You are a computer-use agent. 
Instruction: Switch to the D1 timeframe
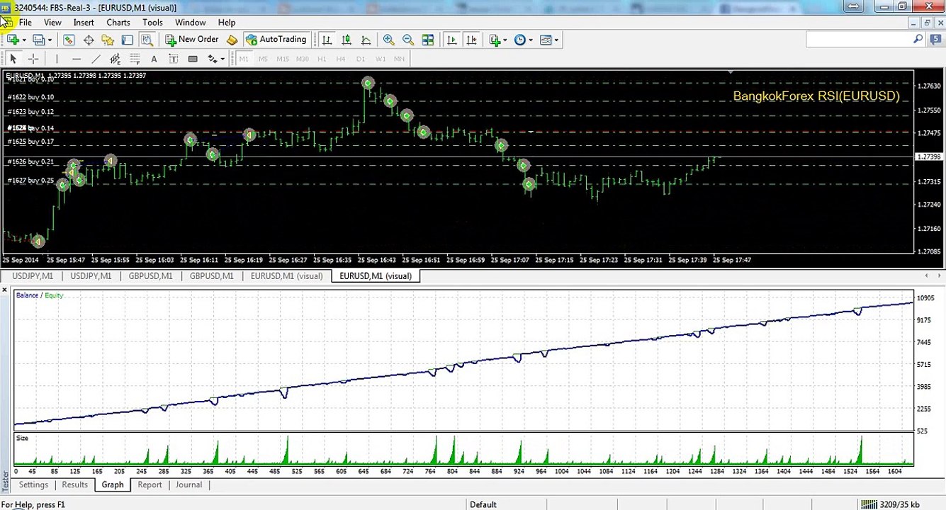[361, 59]
